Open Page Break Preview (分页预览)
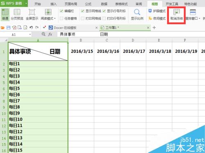 tap(17, 14)
